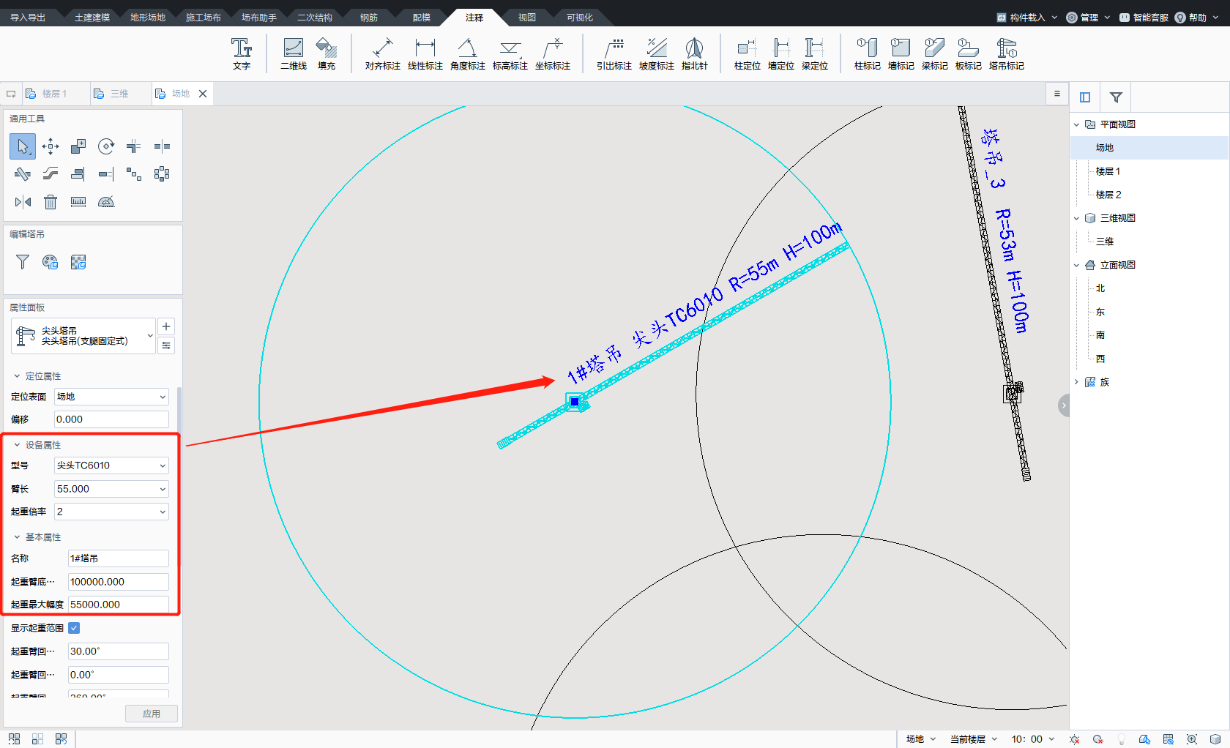Insert a 指北针 north arrow

point(695,54)
